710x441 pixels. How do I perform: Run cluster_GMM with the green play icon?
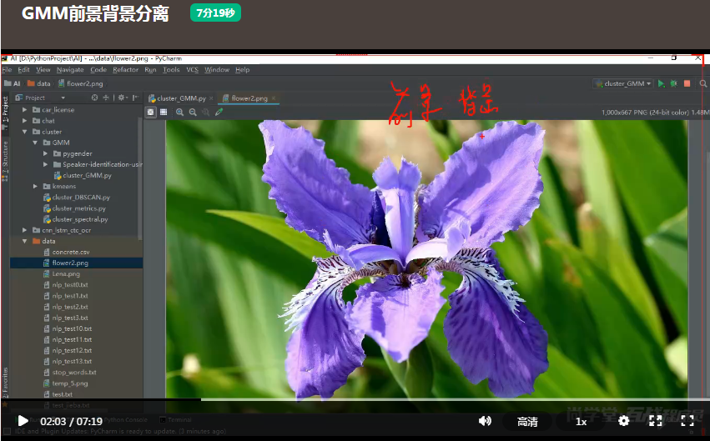click(x=661, y=83)
